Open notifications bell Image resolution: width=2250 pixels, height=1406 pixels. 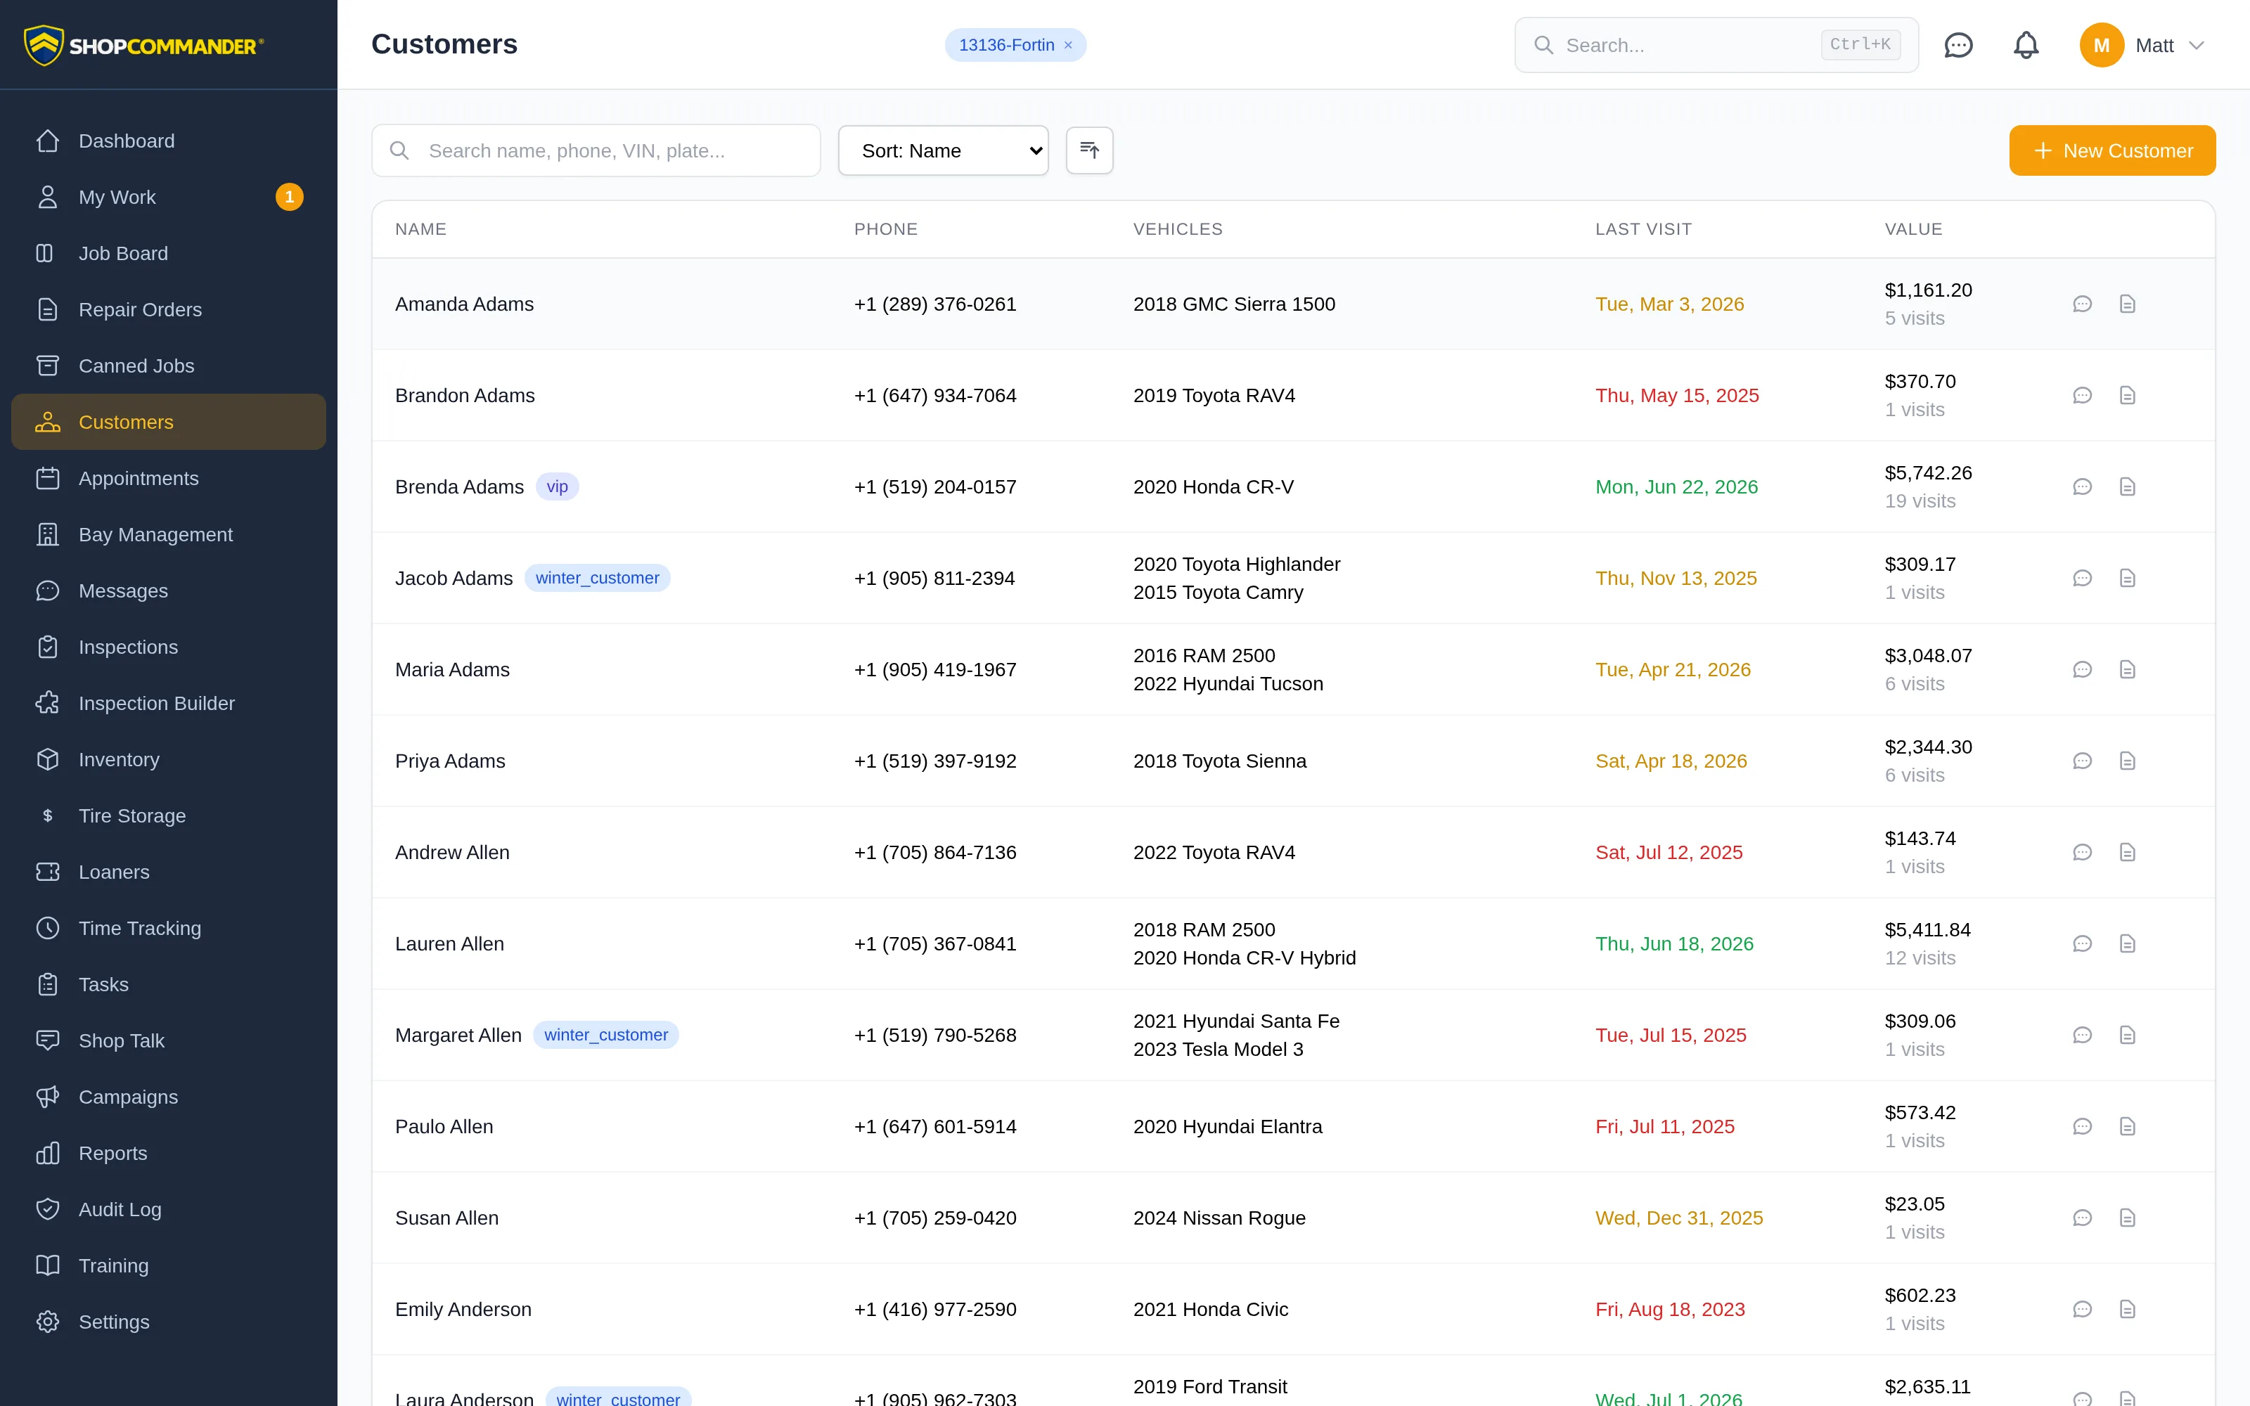2026,44
